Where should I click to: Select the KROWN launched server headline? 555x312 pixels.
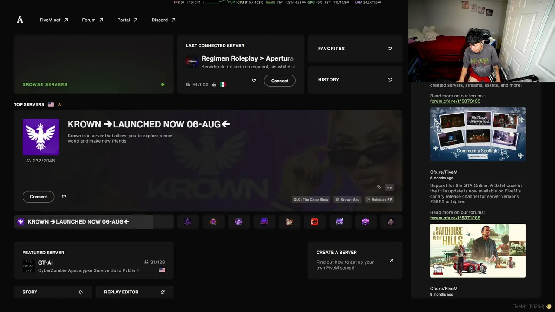point(149,124)
